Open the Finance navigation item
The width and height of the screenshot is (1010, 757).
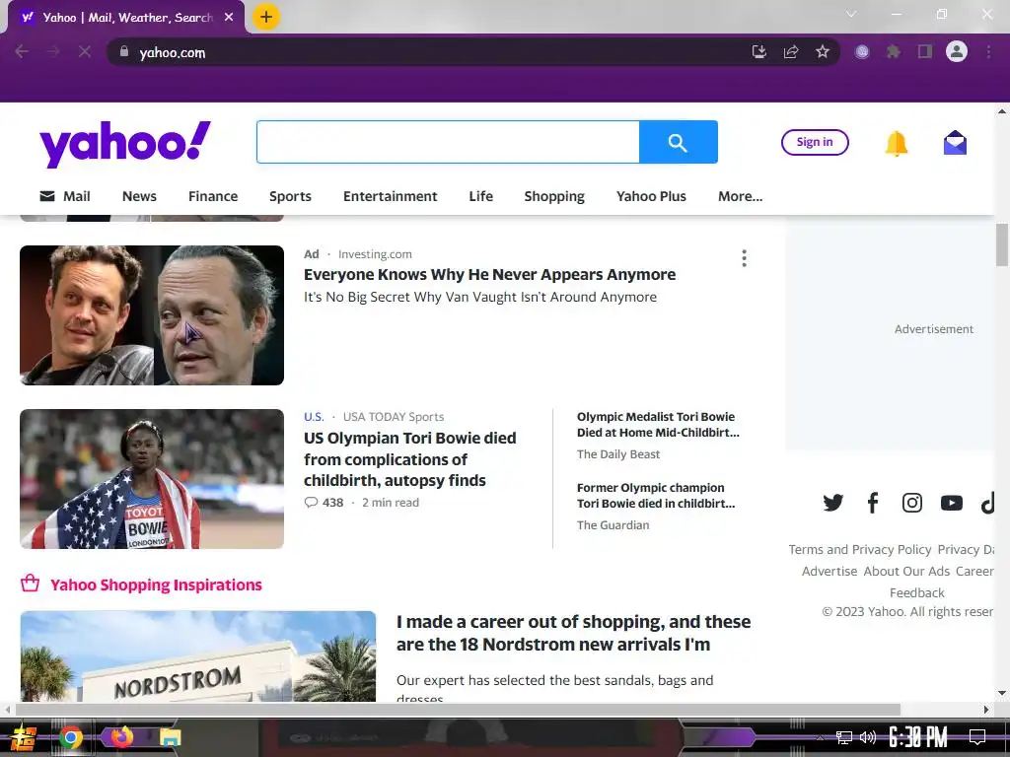pos(213,196)
